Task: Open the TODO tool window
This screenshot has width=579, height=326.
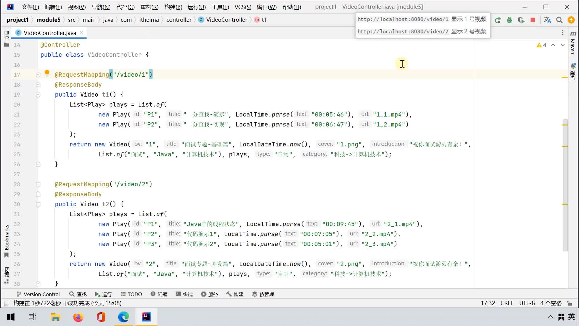Action: (x=131, y=294)
